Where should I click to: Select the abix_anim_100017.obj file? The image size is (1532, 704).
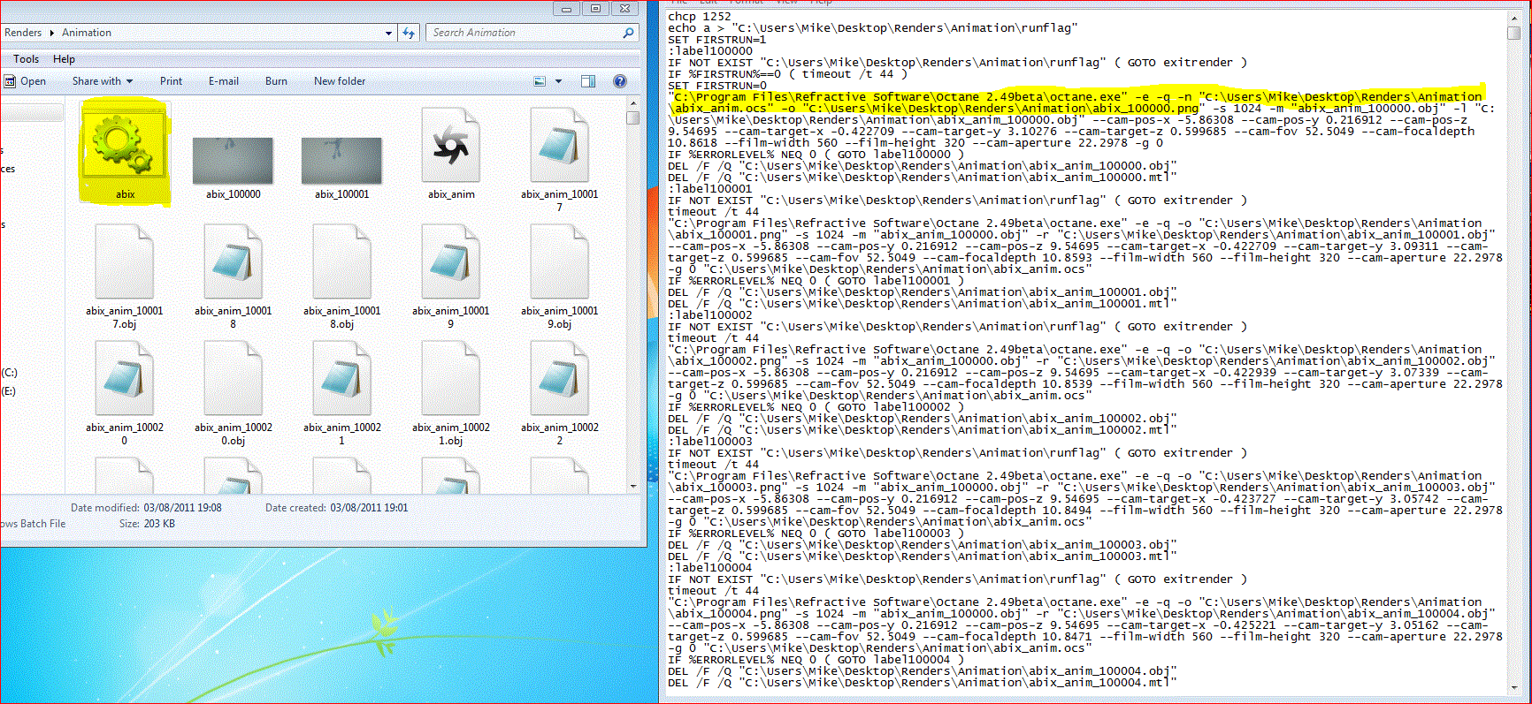click(x=124, y=262)
